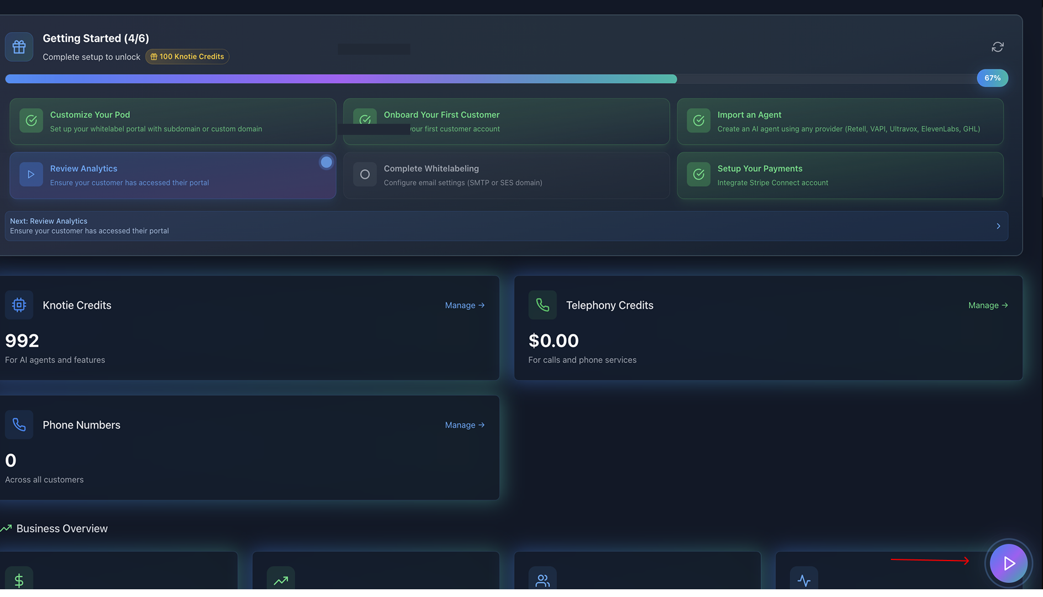Open the Import an Agent step
The height and width of the screenshot is (597, 1043).
pyautogui.click(x=840, y=122)
